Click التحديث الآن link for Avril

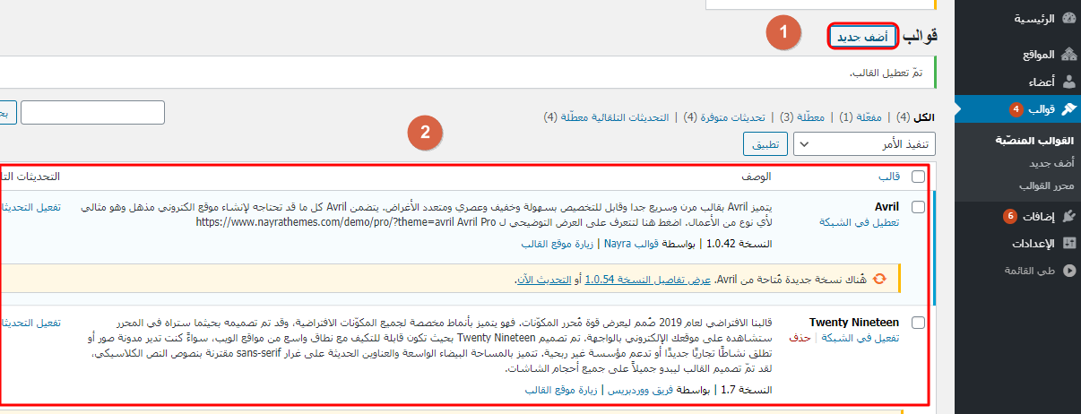coord(544,280)
